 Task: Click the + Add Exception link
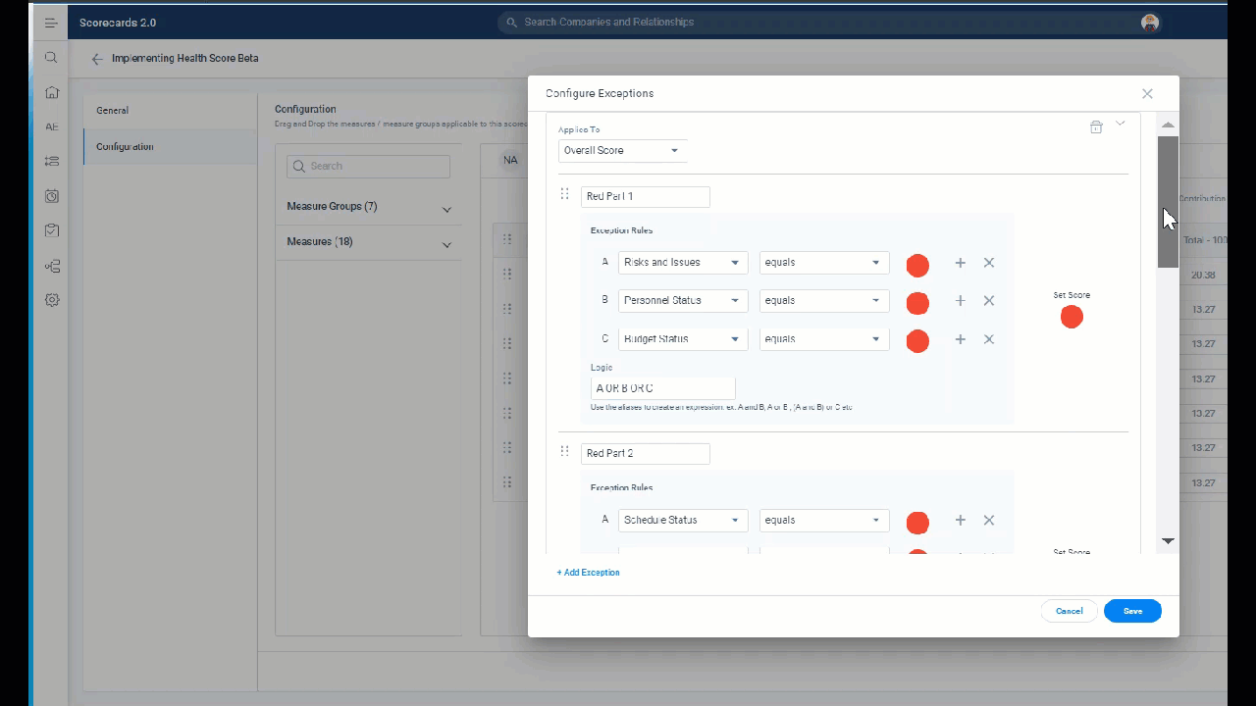tap(588, 573)
